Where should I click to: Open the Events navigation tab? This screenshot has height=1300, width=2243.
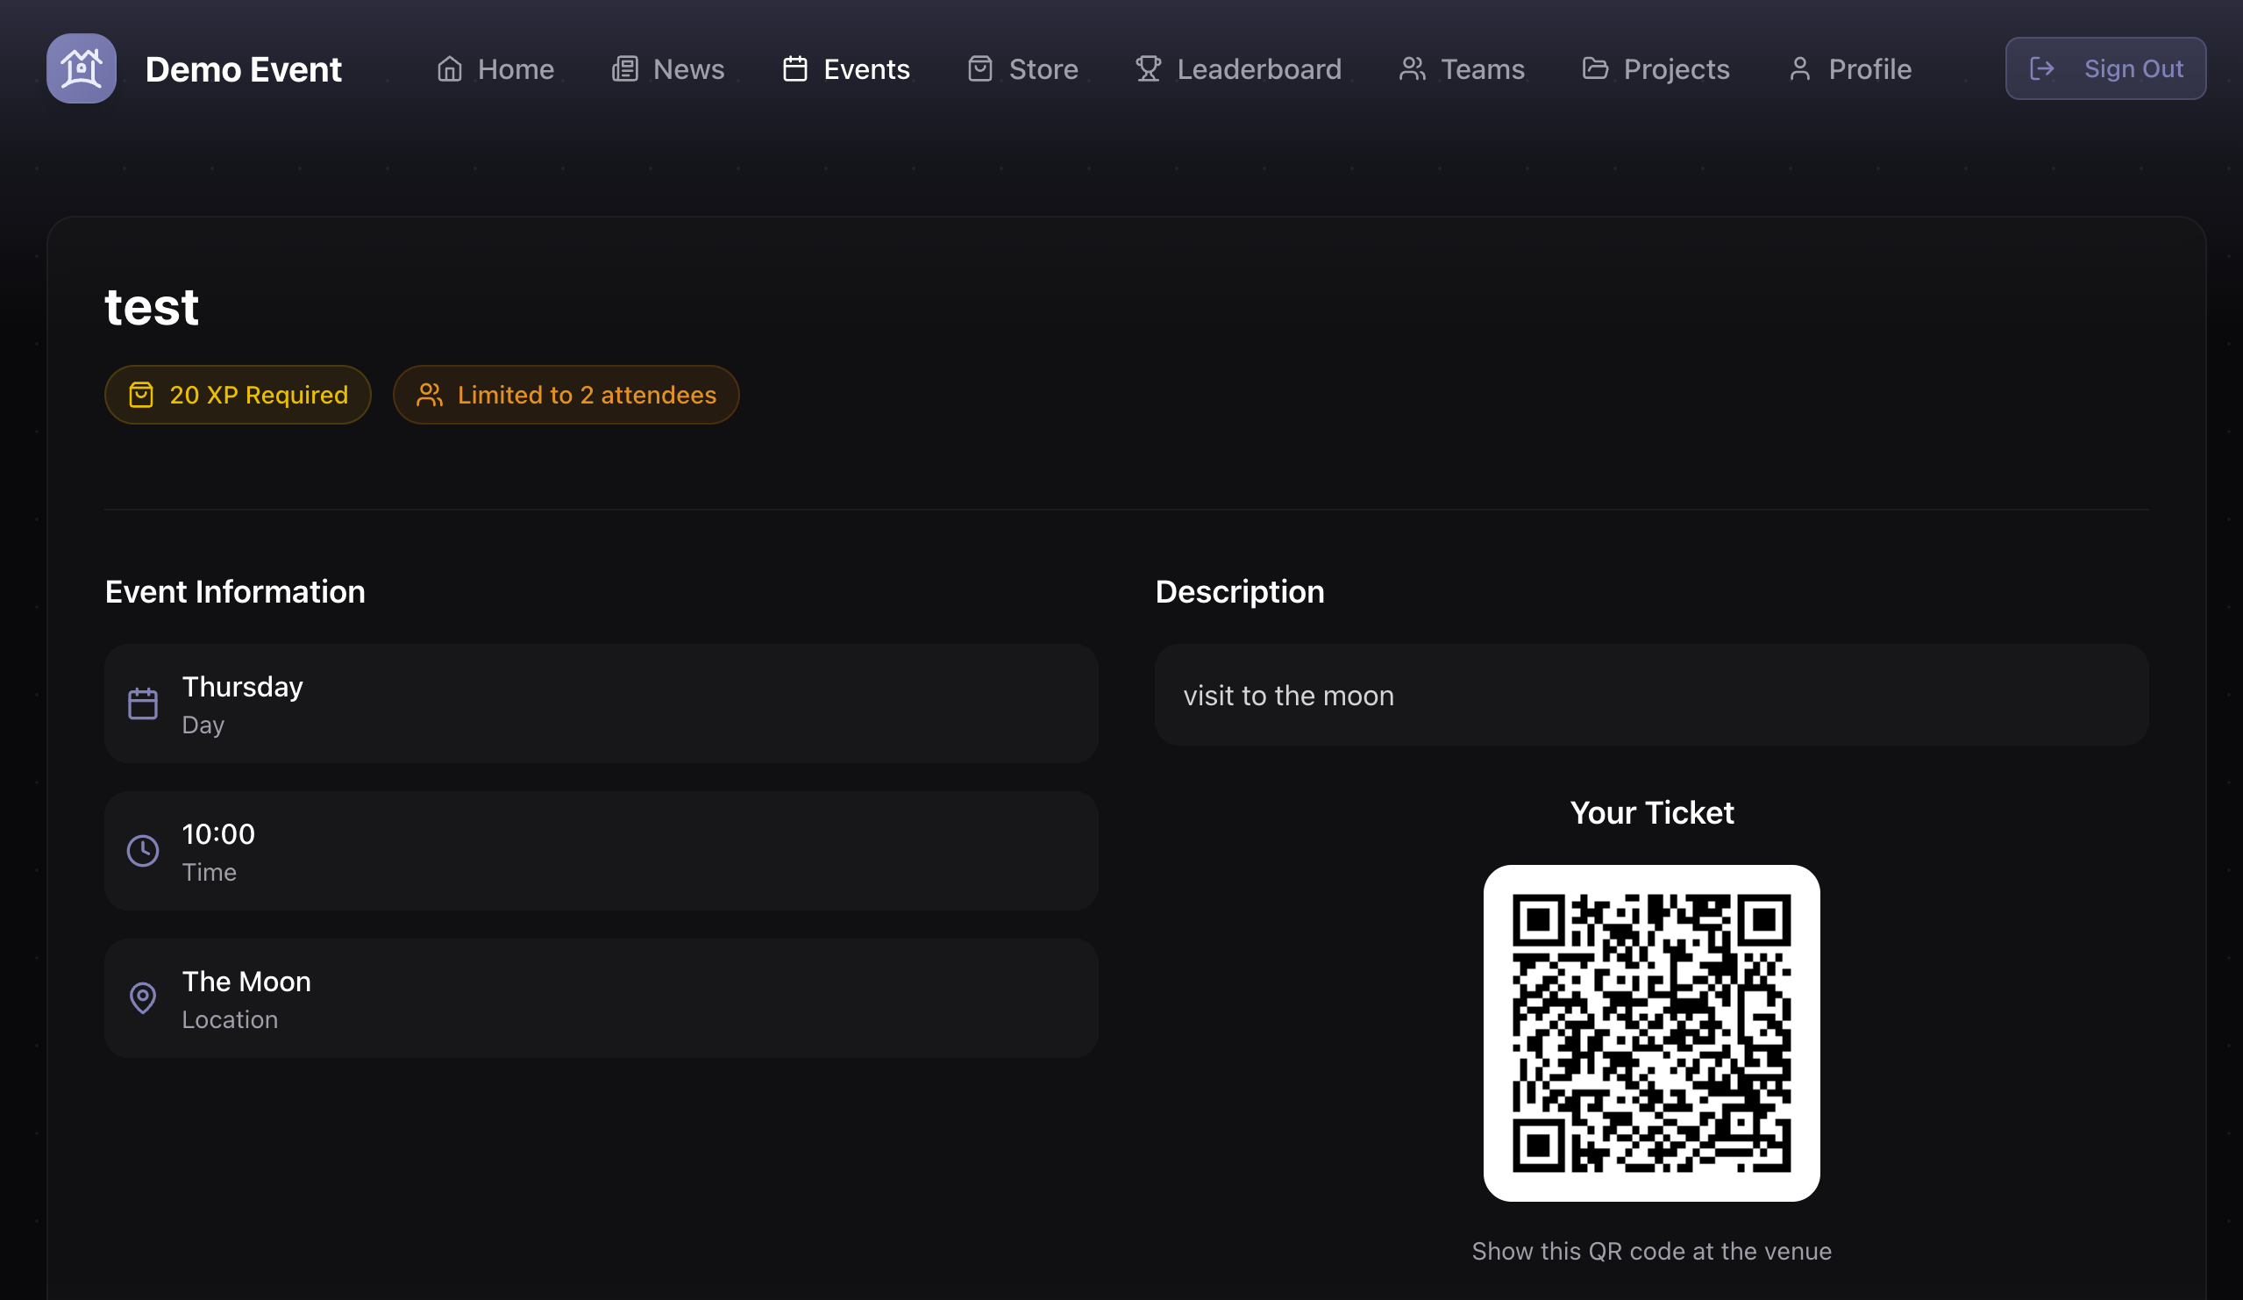(846, 68)
